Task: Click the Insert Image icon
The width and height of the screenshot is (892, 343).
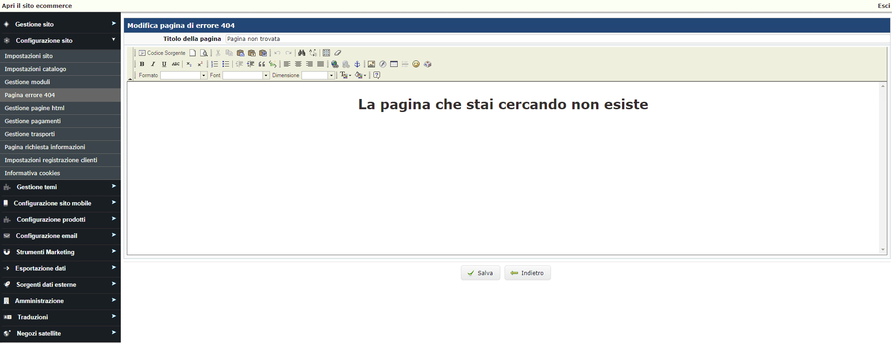Action: click(371, 64)
